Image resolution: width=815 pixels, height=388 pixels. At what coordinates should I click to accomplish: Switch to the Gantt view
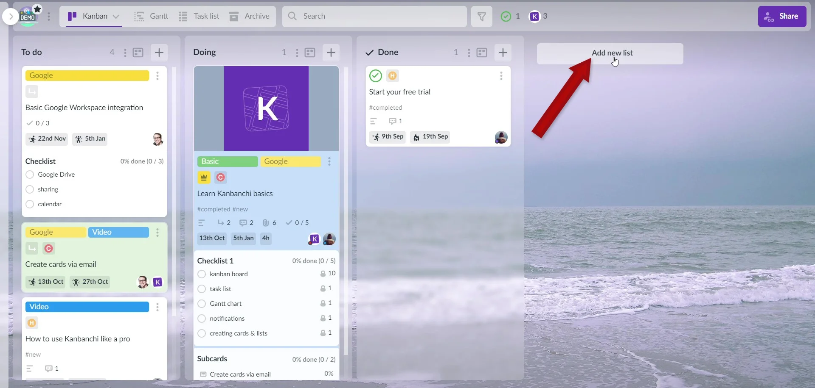click(x=152, y=16)
